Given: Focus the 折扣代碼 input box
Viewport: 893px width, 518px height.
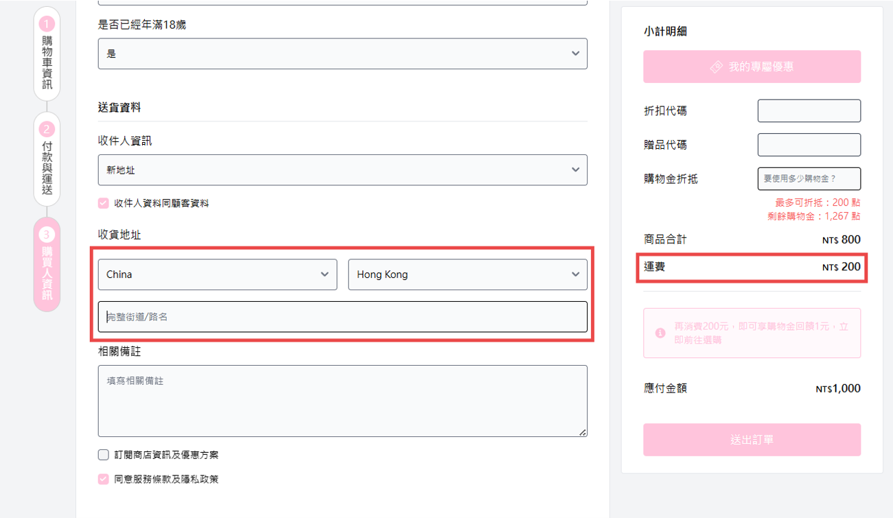Looking at the screenshot, I should tap(809, 110).
